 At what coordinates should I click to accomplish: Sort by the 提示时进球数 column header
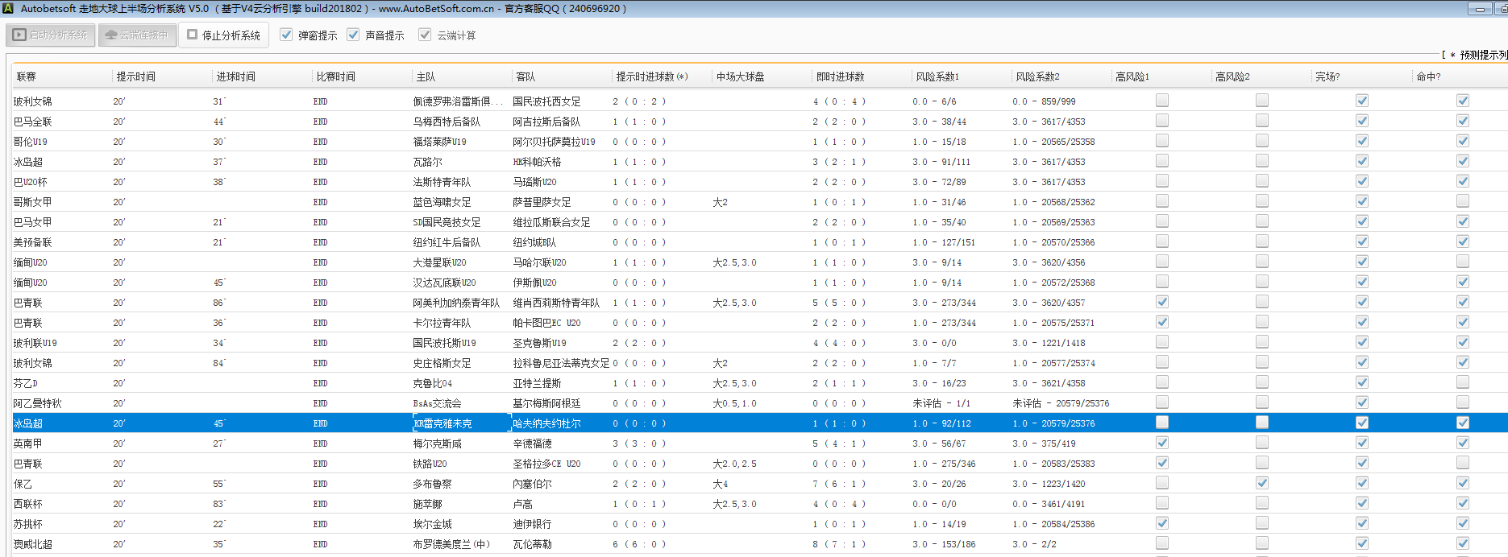point(651,76)
